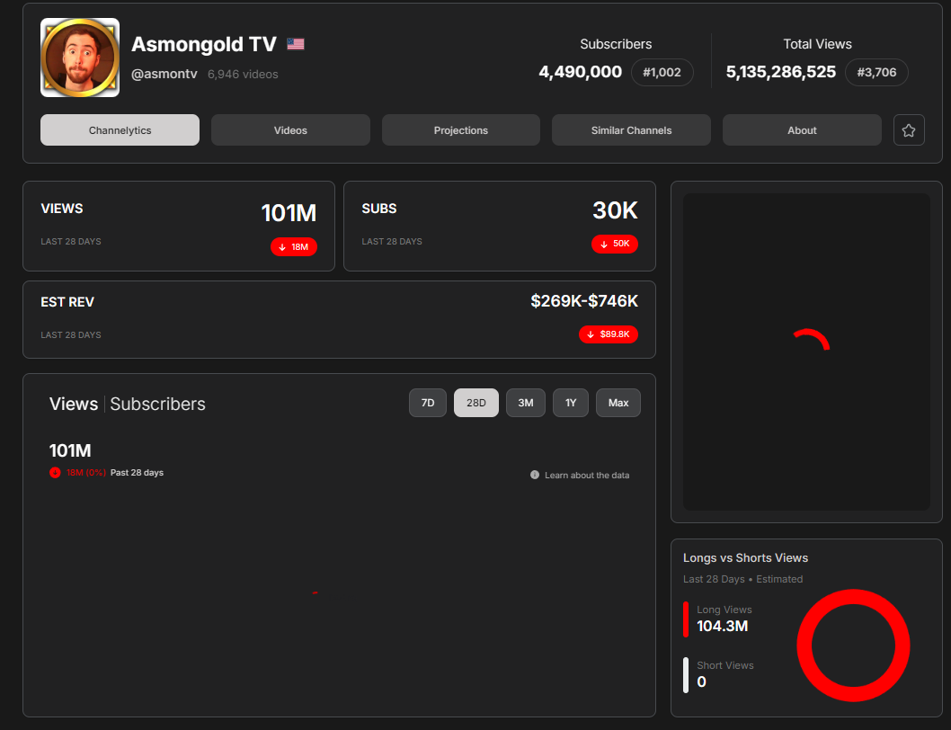Click the Last 28 Days • Estimated caption
The image size is (951, 730).
[x=743, y=579]
